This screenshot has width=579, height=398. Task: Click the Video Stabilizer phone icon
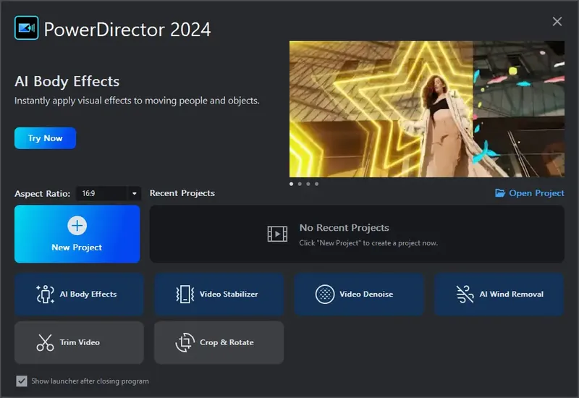click(x=185, y=295)
